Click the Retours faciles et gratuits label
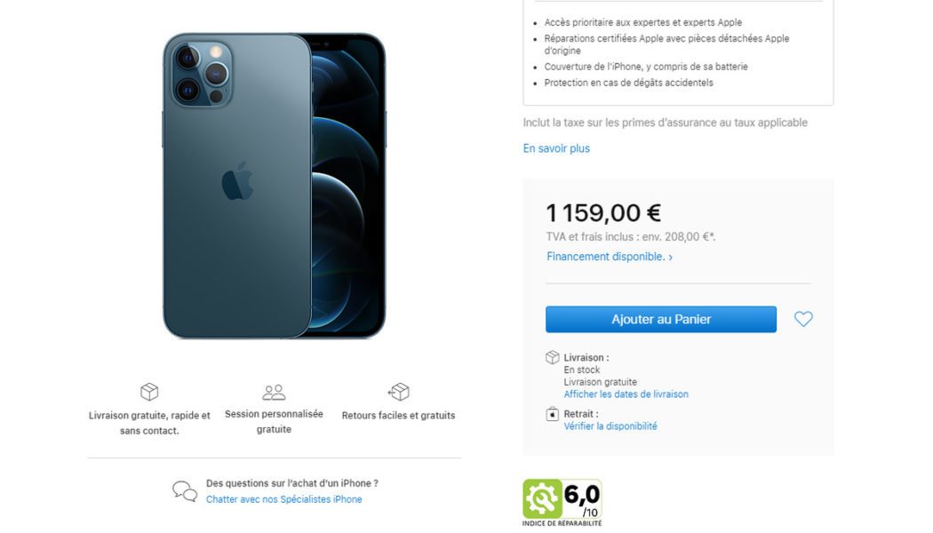This screenshot has height=533, width=933. [x=398, y=416]
